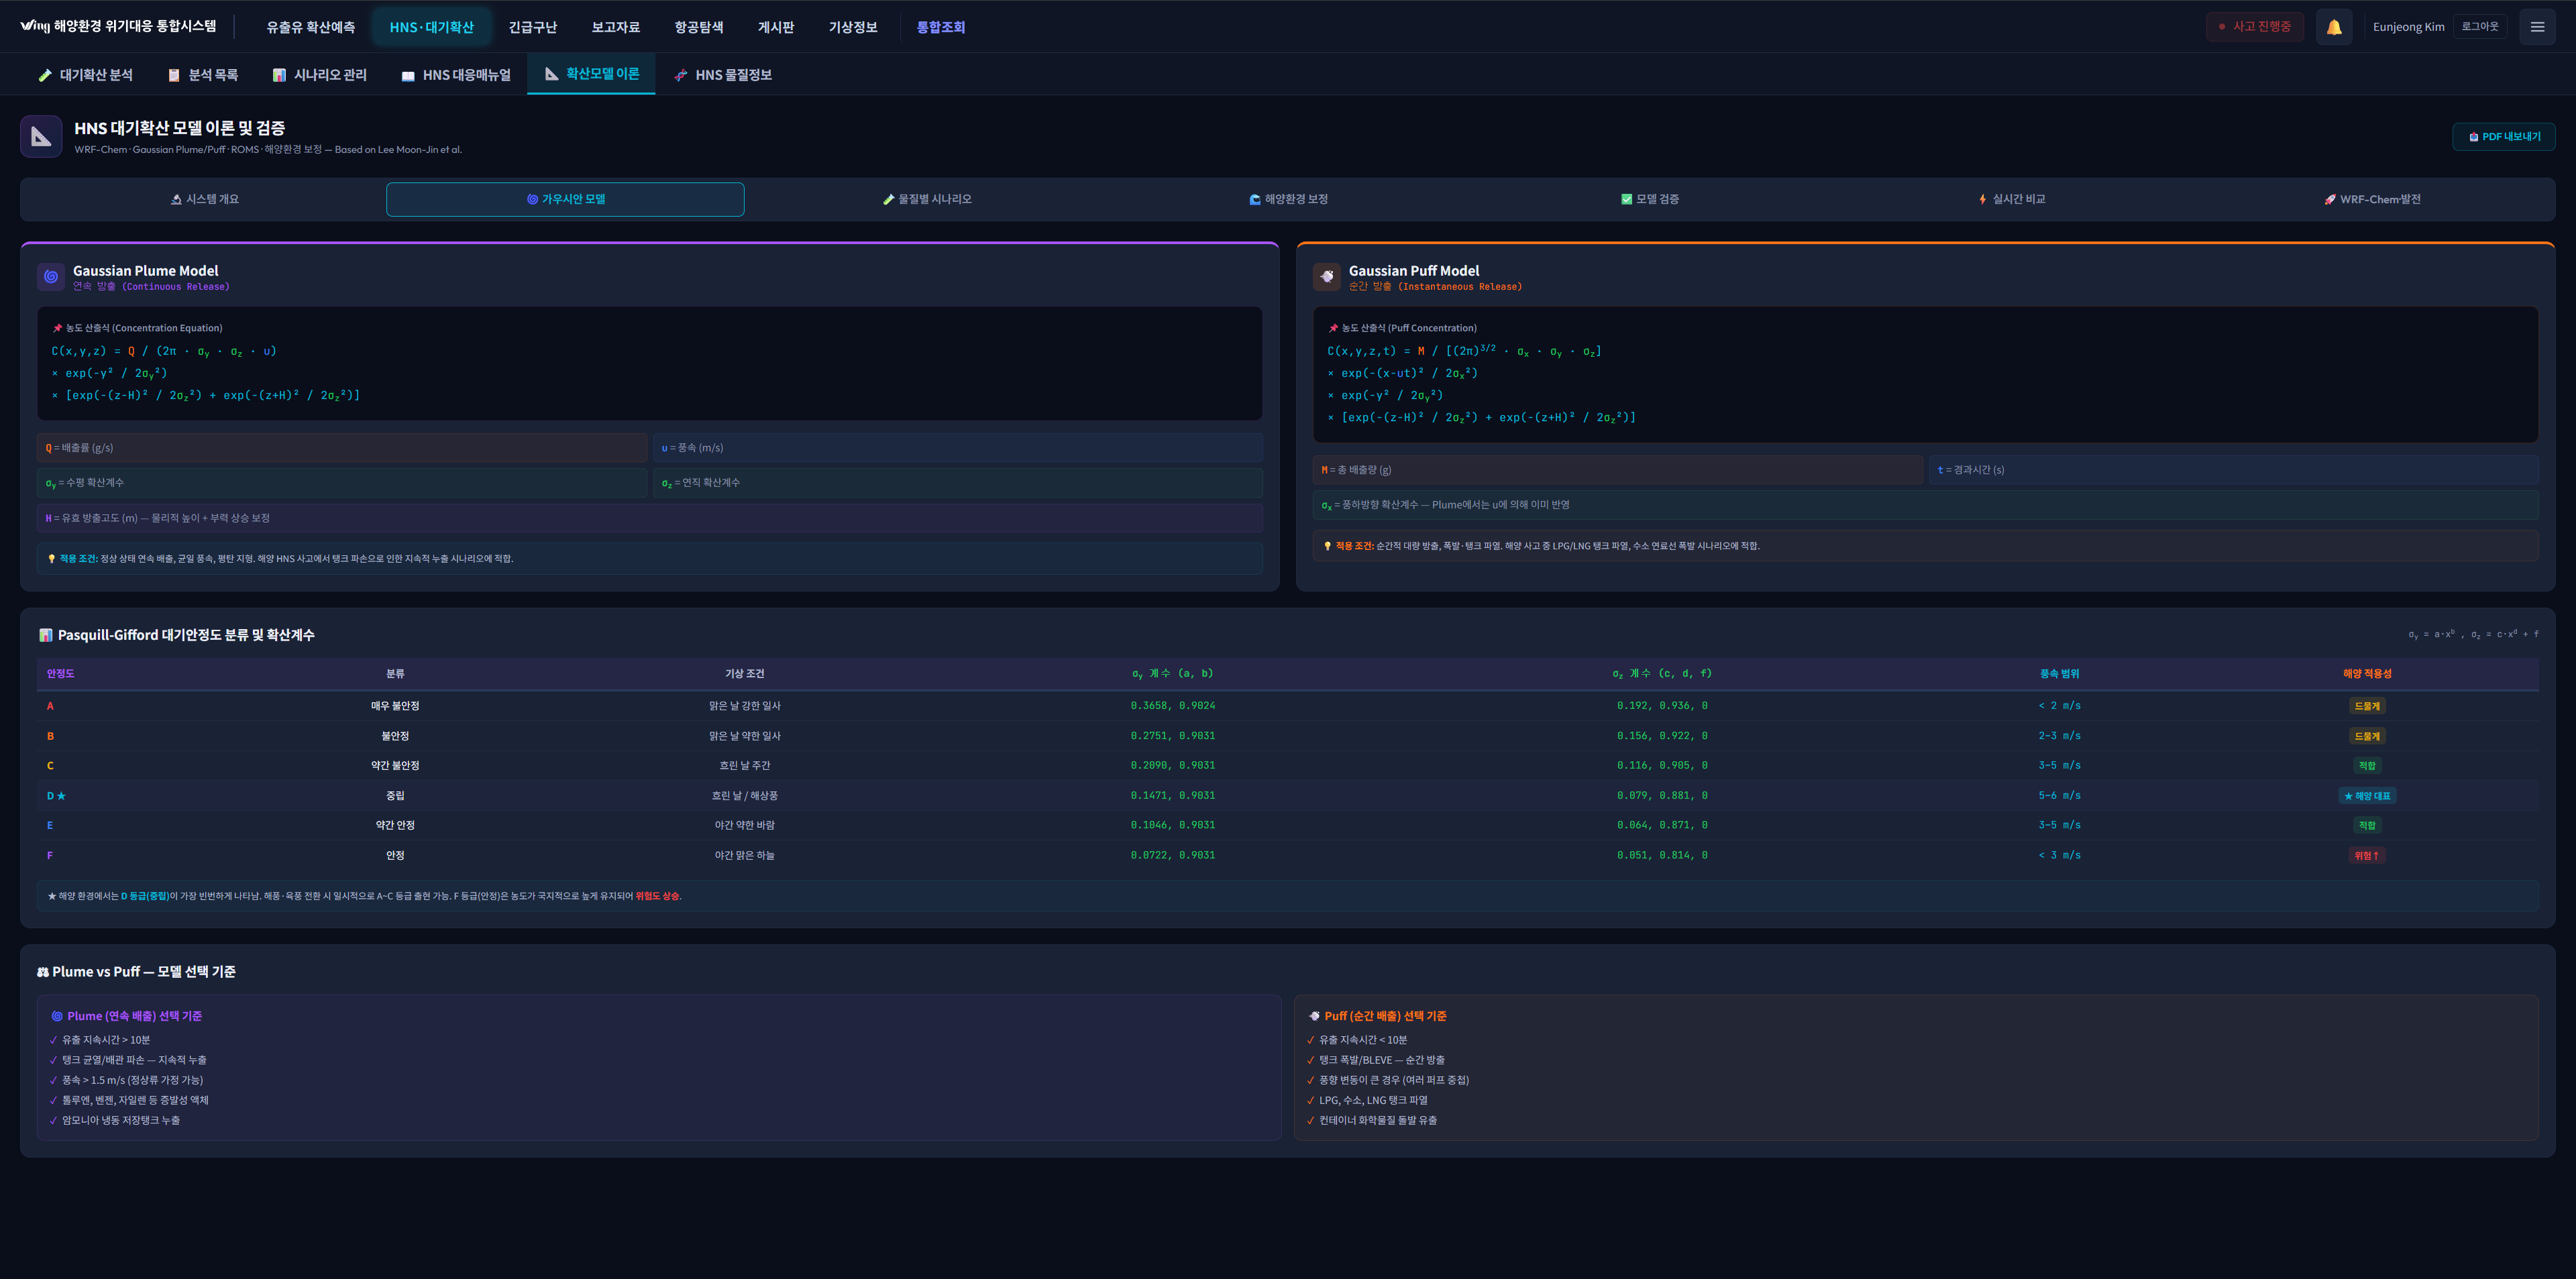Image resolution: width=2576 pixels, height=1279 pixels.
Task: Switch to 시스템 개요 tab
Action: tap(204, 199)
